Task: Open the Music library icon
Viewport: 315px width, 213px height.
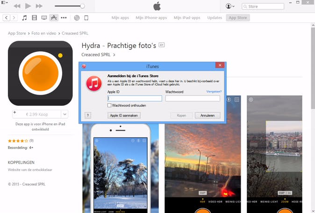Action: 24,18
